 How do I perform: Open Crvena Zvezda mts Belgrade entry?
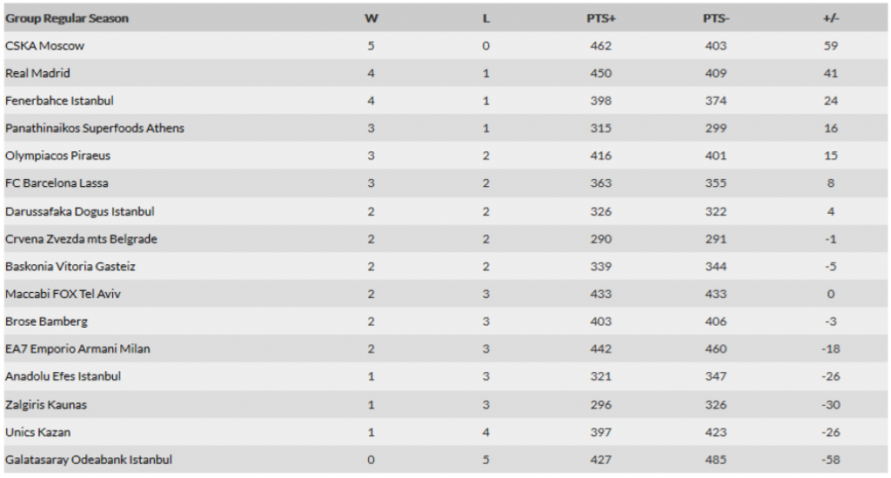pos(81,239)
